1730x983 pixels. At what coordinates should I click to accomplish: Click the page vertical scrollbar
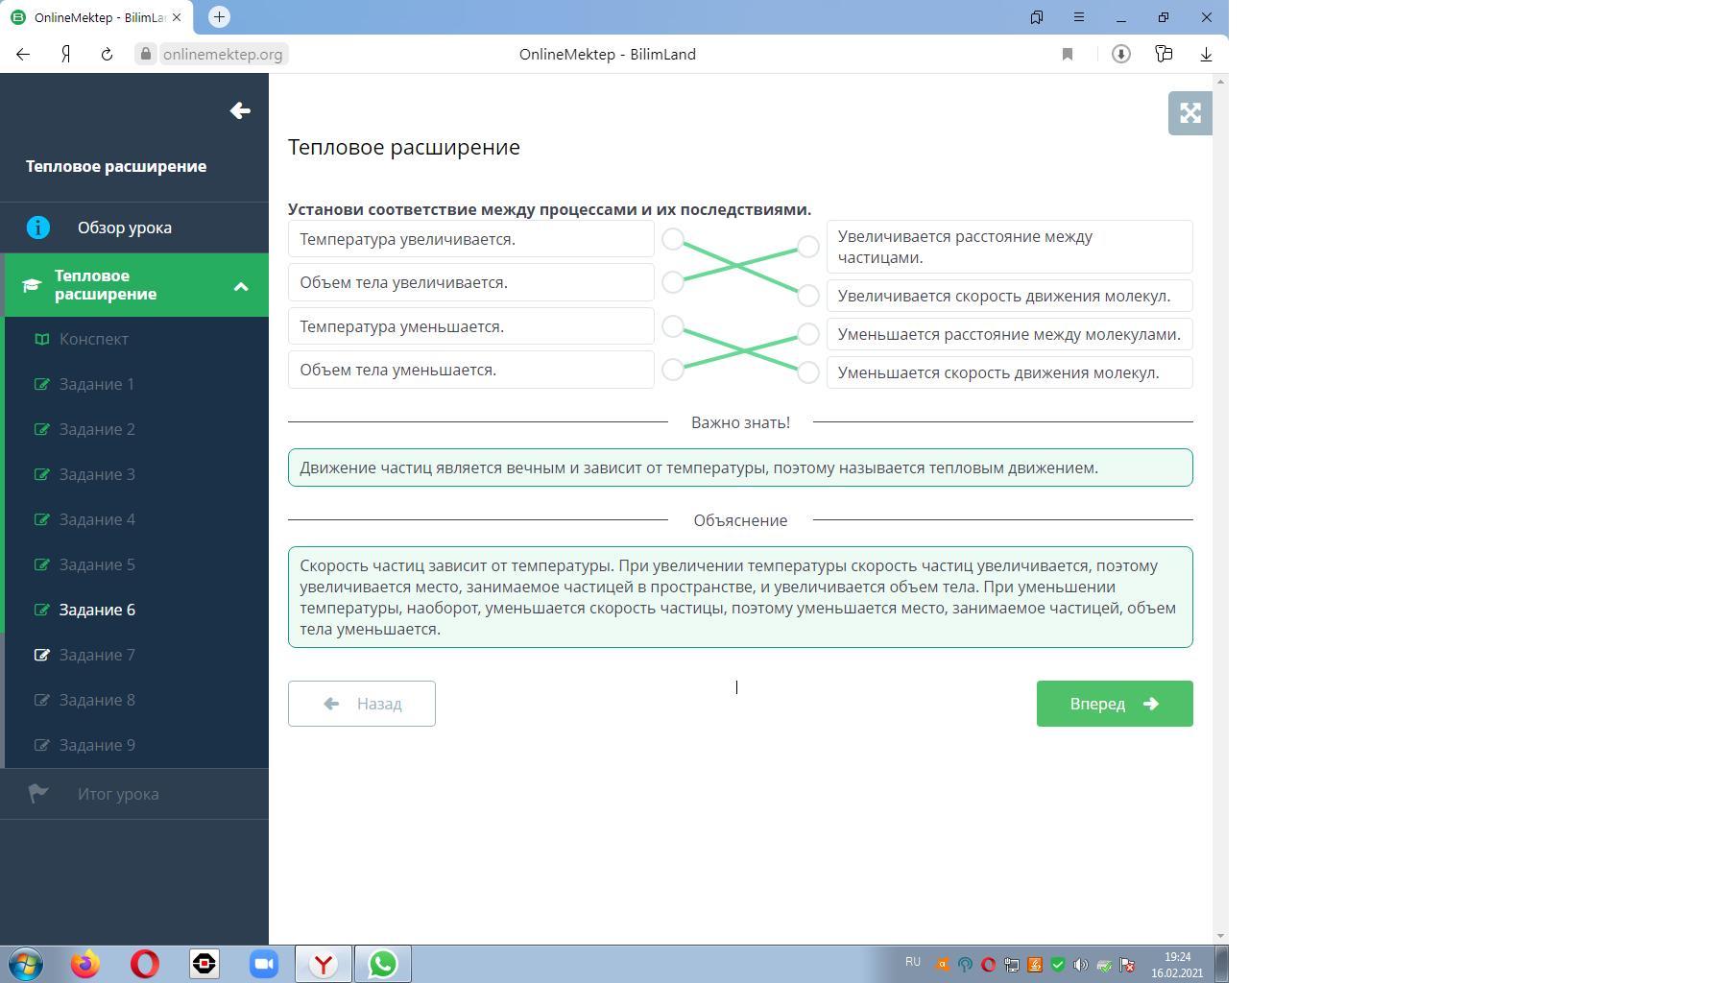point(1220,509)
